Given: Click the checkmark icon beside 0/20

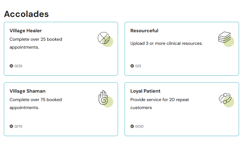Looking at the screenshot, I should click(x=132, y=126).
